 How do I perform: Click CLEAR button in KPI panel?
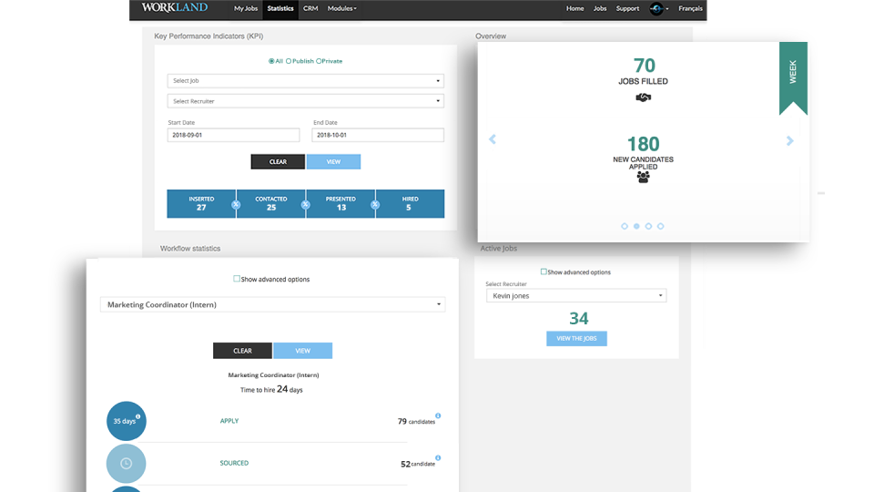[x=278, y=162]
